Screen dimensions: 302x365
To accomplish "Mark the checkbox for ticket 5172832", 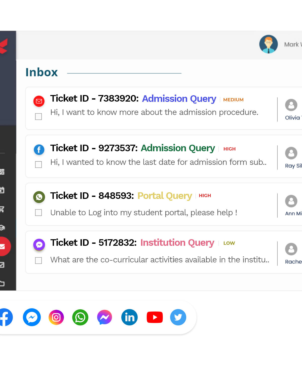I will tap(39, 260).
